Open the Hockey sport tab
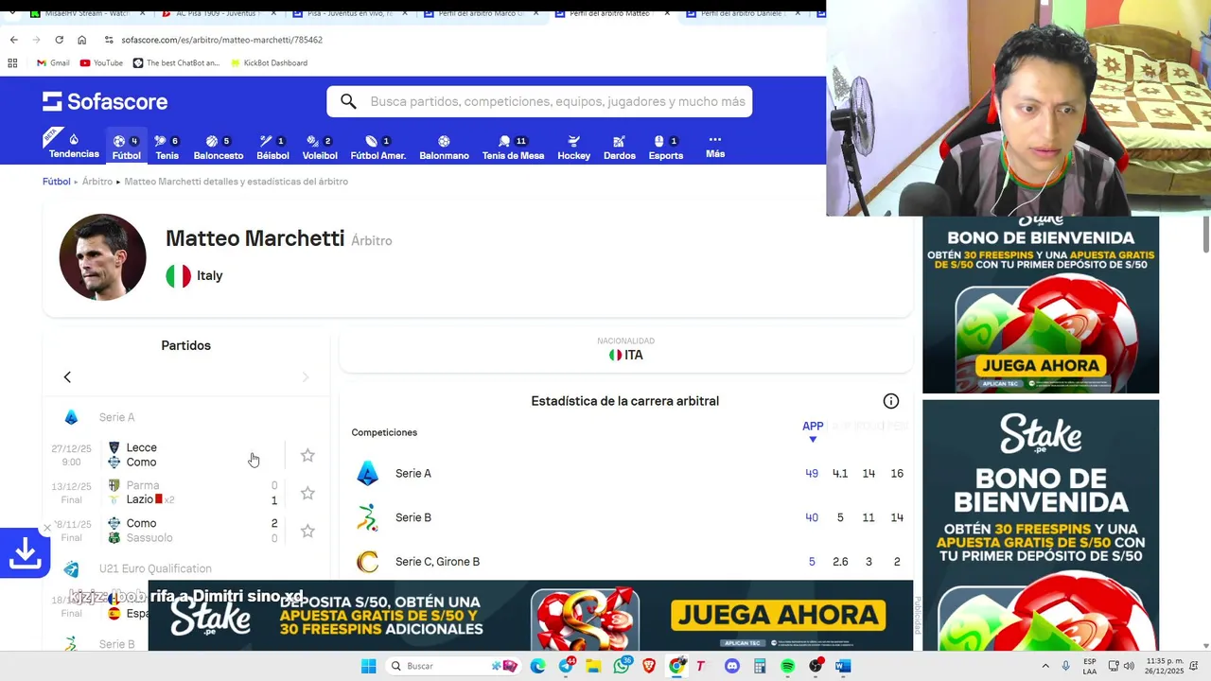Image resolution: width=1211 pixels, height=681 pixels. 573,148
